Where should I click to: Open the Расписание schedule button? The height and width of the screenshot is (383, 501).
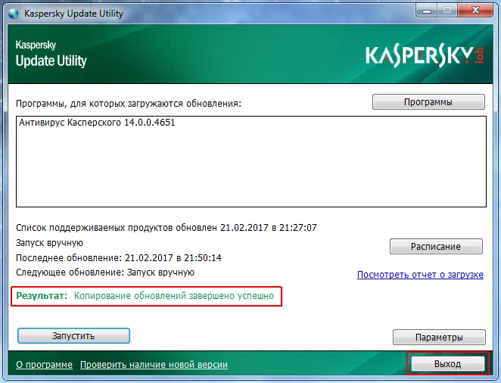click(436, 246)
